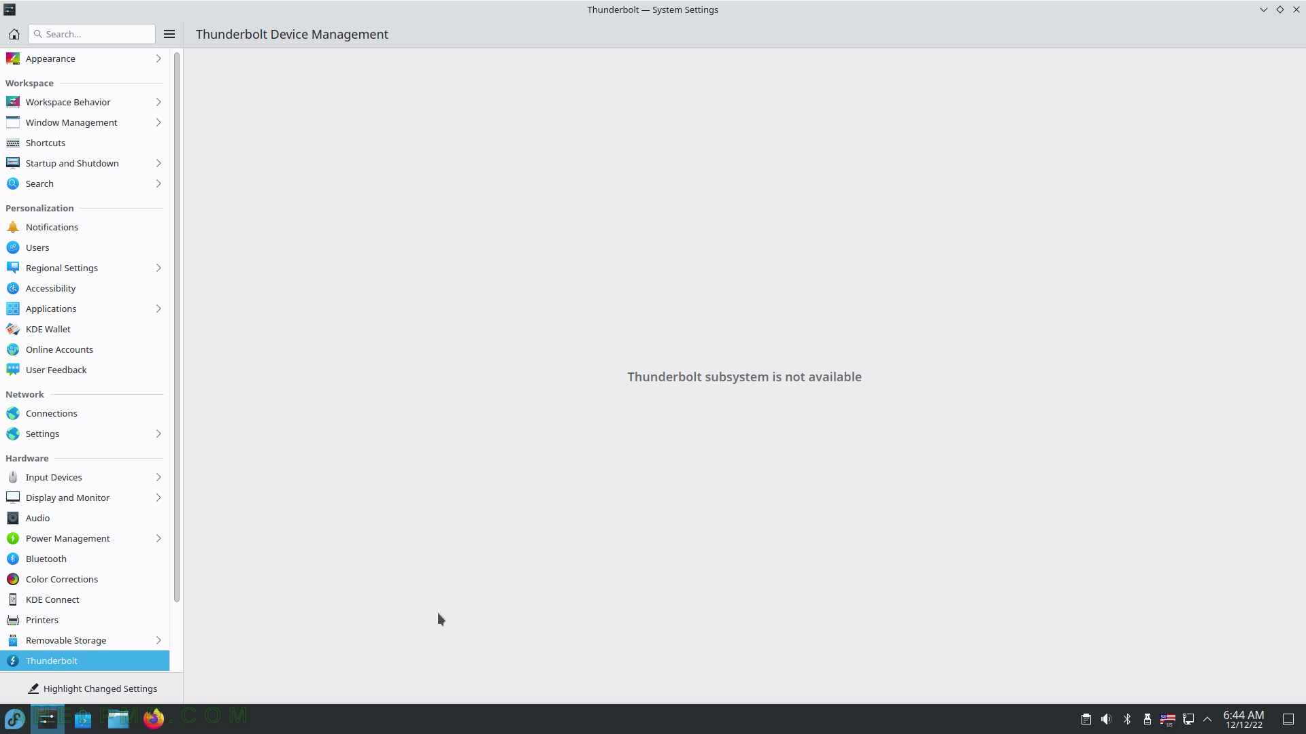Open the Shortcuts settings
The image size is (1306, 734).
(x=84, y=143)
